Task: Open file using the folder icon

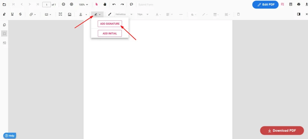Action: [4, 5]
